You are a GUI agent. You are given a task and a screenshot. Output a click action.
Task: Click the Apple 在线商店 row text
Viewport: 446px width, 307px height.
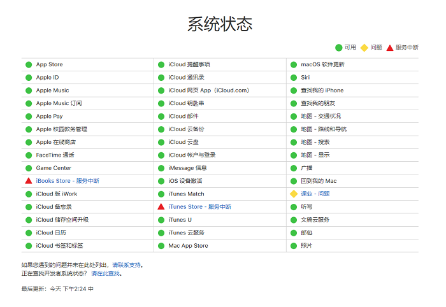(x=56, y=142)
